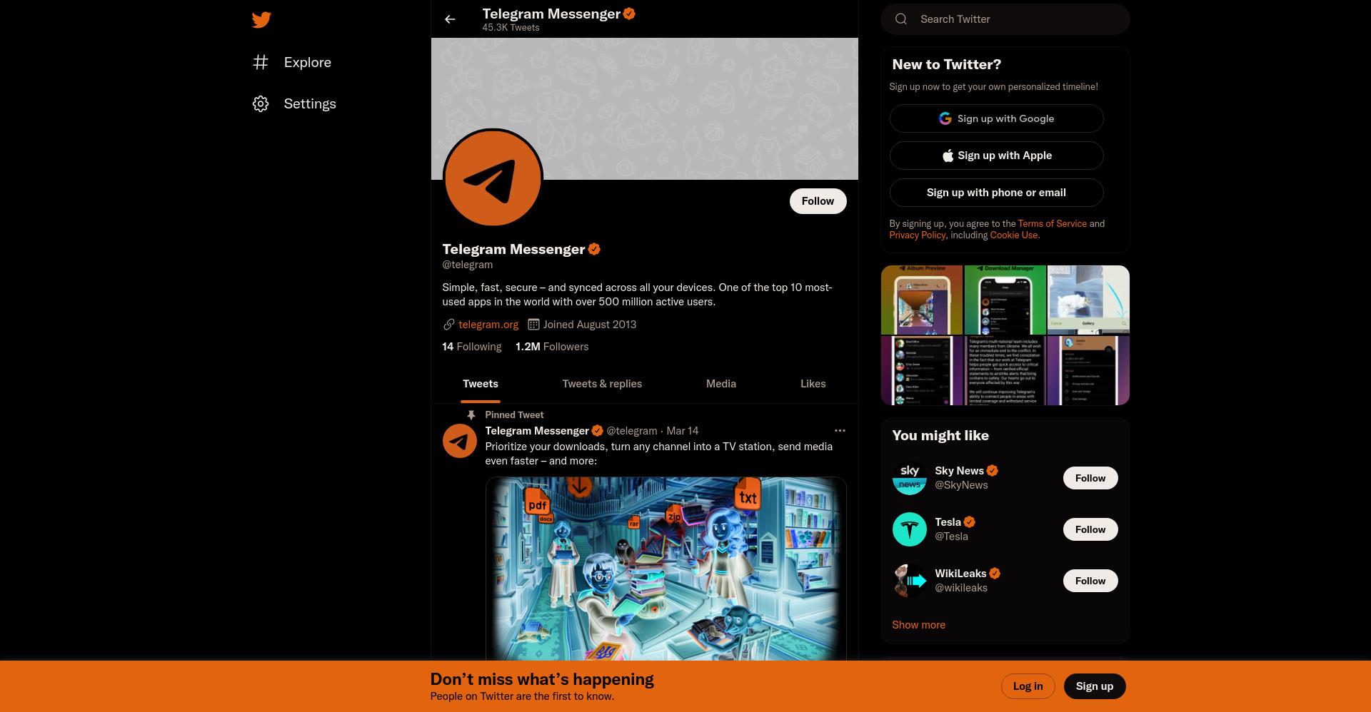The width and height of the screenshot is (1371, 712).
Task: Click the @telegram handle under the profile name
Action: [467, 265]
